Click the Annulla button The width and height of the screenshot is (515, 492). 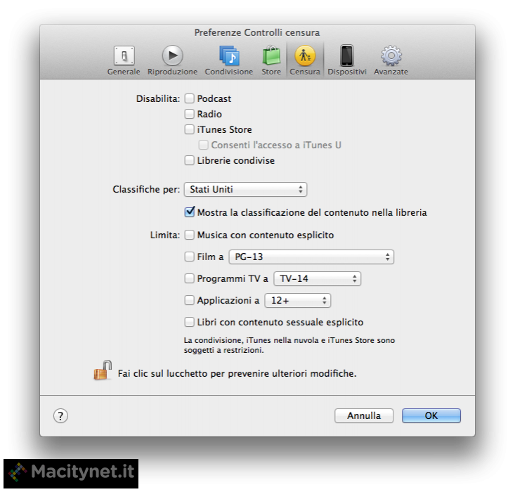pos(364,416)
